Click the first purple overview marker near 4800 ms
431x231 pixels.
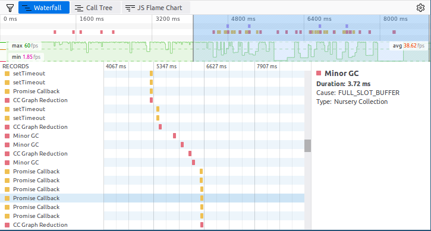pyautogui.click(x=228, y=26)
